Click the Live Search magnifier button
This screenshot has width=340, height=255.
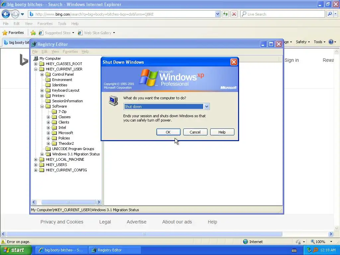coord(330,14)
